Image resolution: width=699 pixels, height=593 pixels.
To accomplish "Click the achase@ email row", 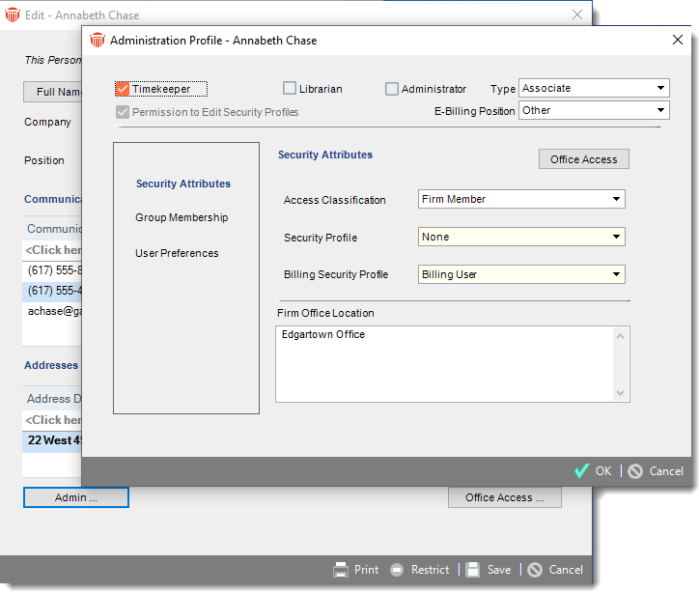I will click(x=52, y=311).
